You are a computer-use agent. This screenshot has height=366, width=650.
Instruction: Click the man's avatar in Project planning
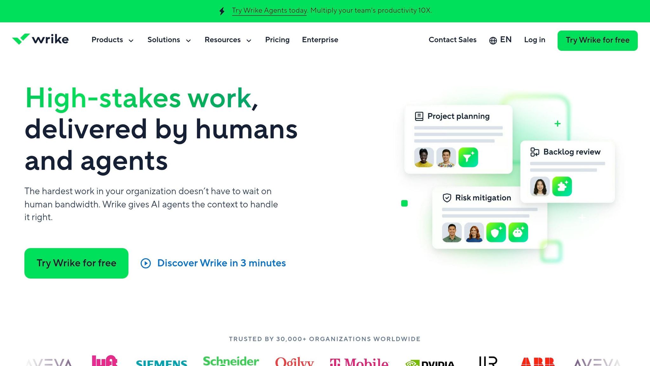tap(446, 157)
